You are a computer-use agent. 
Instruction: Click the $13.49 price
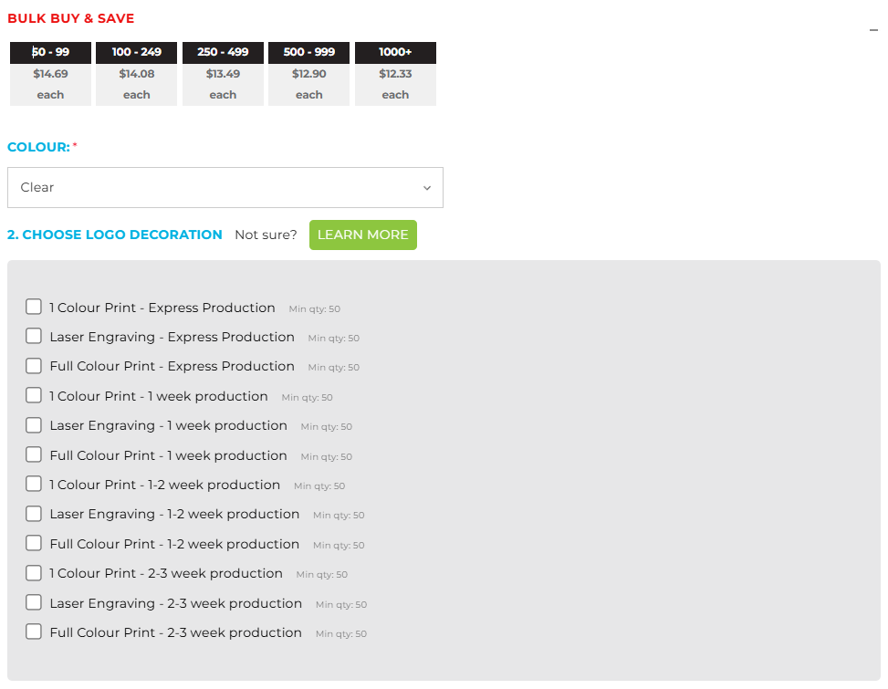click(223, 74)
